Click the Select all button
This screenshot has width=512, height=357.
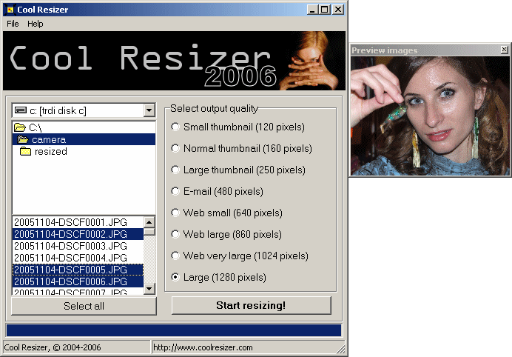click(84, 306)
